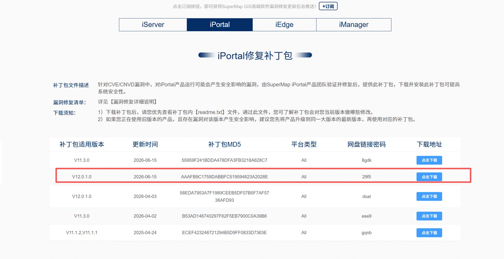Select MD5 starting with 58EDA7953A7F1989

[x=224, y=197]
